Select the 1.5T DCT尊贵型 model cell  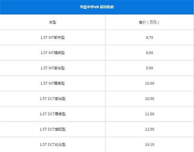pos(53,114)
